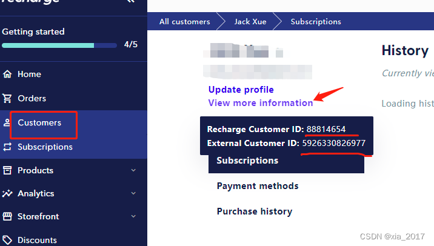
Task: Click the Subscriptions loop arrows icon
Action: 7,147
